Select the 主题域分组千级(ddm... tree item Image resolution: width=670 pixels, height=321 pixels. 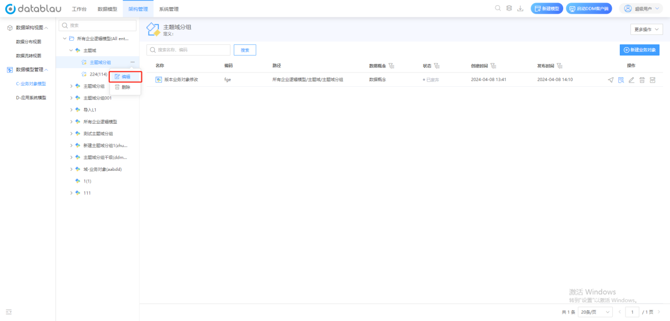tap(105, 157)
